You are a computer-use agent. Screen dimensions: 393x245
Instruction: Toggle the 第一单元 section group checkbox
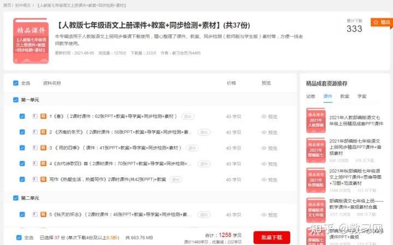point(15,100)
